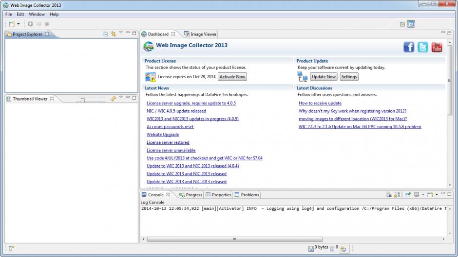Open the Edit menu
The width and height of the screenshot is (458, 257).
pos(20,14)
